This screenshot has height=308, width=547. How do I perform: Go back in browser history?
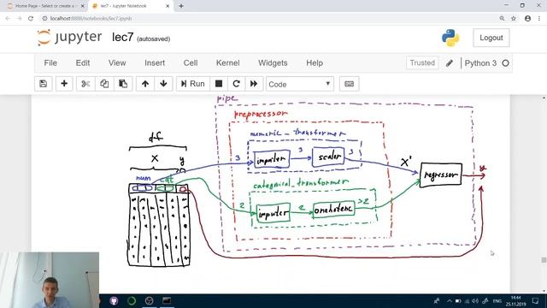click(8, 19)
